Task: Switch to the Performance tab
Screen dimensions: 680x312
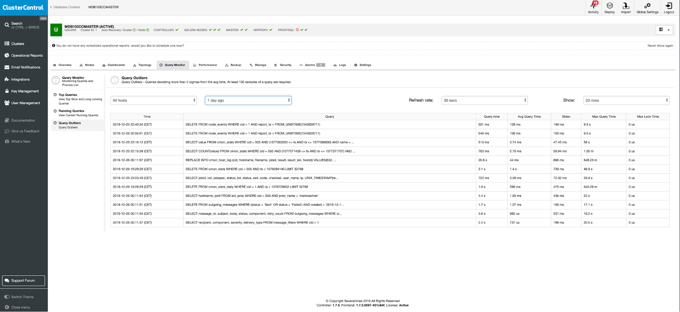Action: (x=205, y=65)
